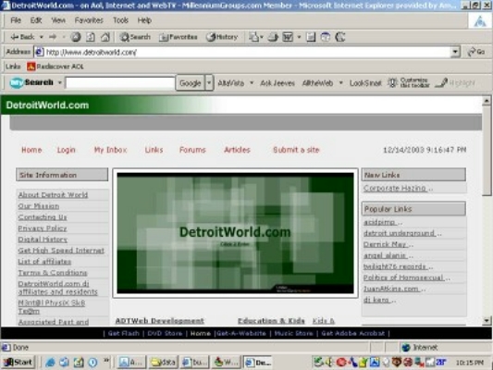Click the Edit with Word icon
Image resolution: width=493 pixels, height=370 pixels.
(288, 37)
